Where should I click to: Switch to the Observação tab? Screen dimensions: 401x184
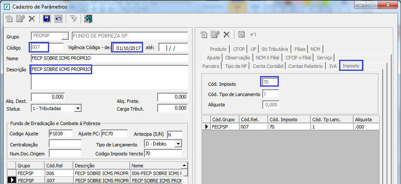237,58
